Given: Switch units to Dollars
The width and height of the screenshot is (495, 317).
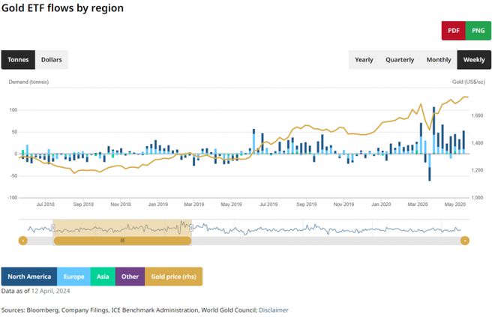Looking at the screenshot, I should tap(52, 60).
